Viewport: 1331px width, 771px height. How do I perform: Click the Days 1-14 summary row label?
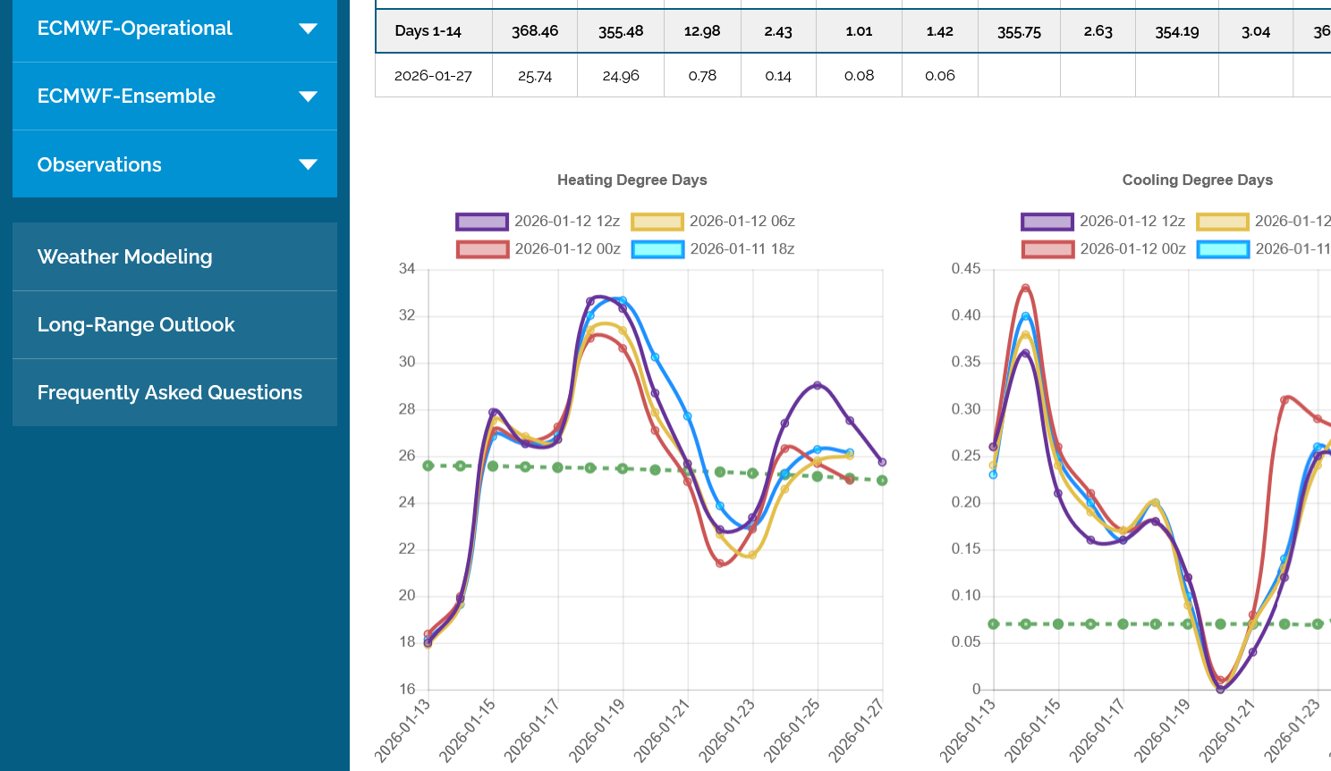tap(428, 31)
